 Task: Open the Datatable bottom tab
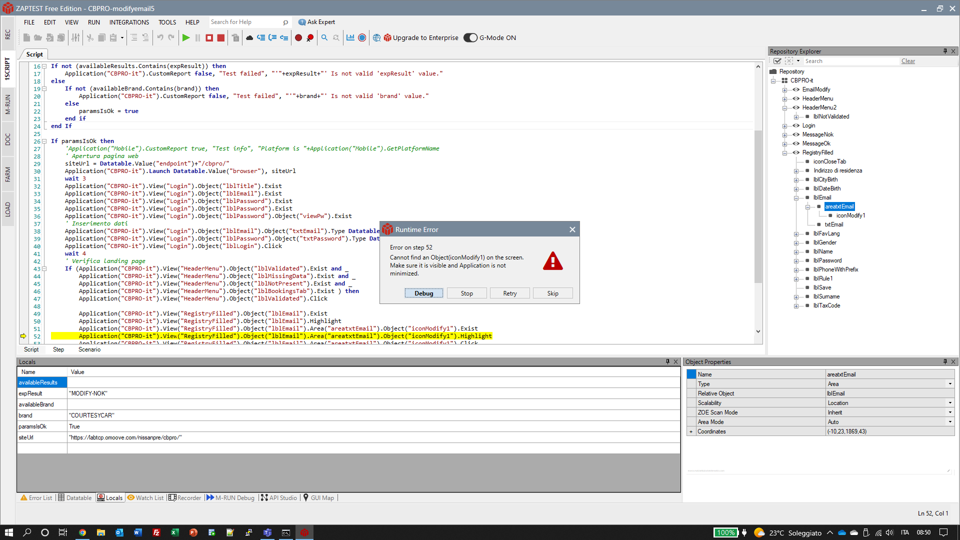click(75, 497)
